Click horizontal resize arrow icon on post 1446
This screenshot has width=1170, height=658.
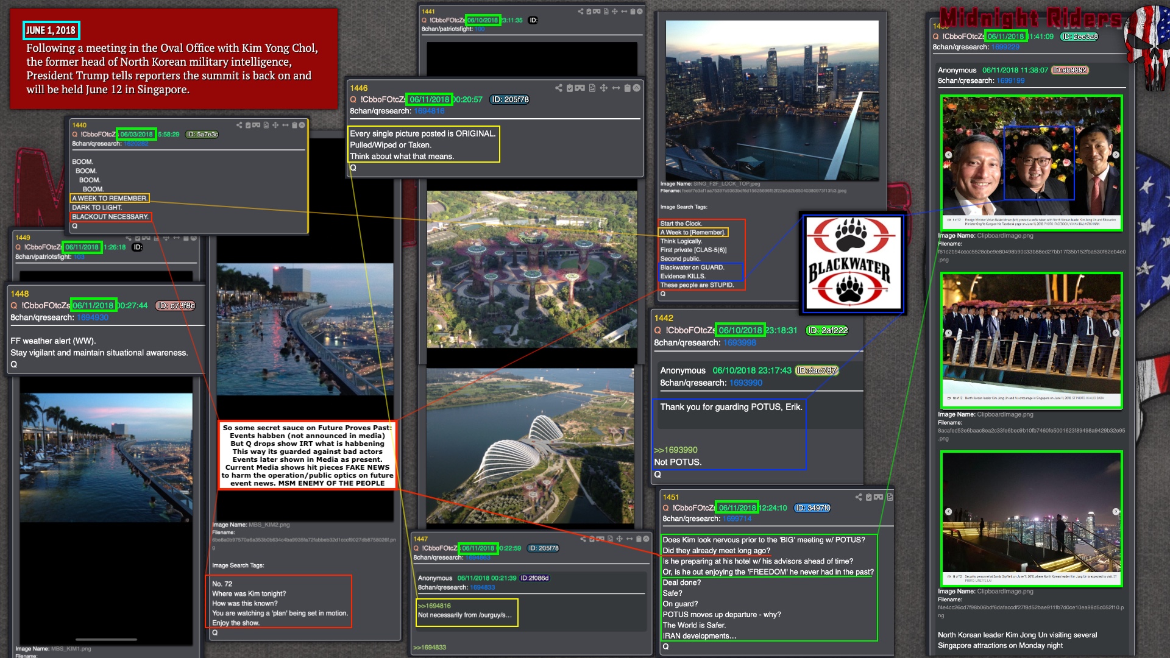pyautogui.click(x=616, y=88)
